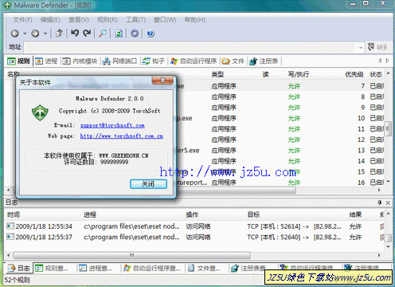This screenshot has width=395, height=287.
Task: Click the Refresh toolbar icon
Action: [x=119, y=33]
